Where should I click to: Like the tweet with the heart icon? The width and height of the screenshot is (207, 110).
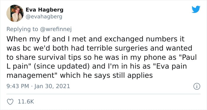10,102
